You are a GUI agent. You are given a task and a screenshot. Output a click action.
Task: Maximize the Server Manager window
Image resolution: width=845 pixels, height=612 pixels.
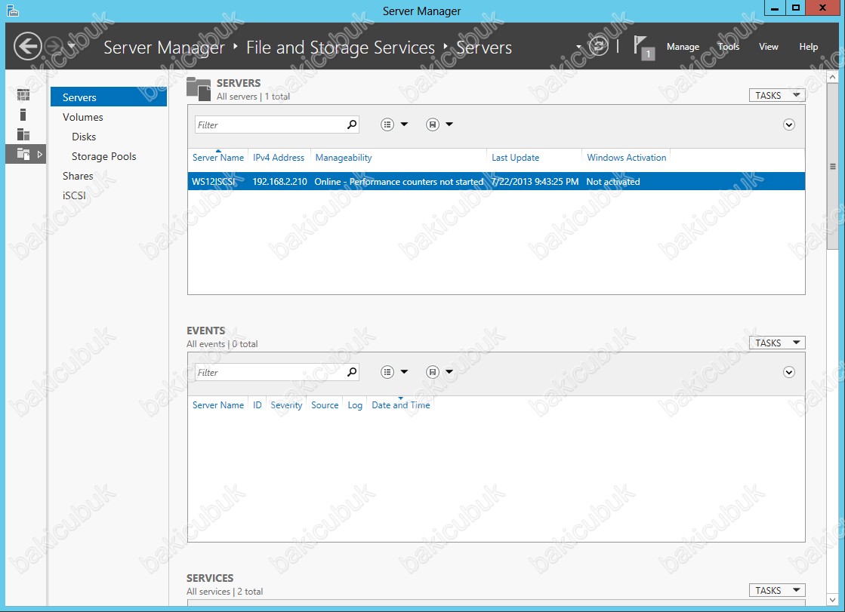tap(795, 8)
